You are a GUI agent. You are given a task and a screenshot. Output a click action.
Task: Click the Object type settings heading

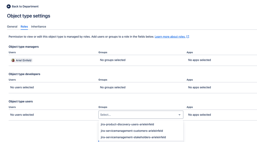click(29, 16)
